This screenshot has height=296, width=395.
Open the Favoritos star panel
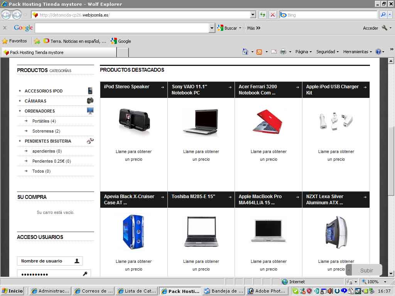pyautogui.click(x=15, y=41)
